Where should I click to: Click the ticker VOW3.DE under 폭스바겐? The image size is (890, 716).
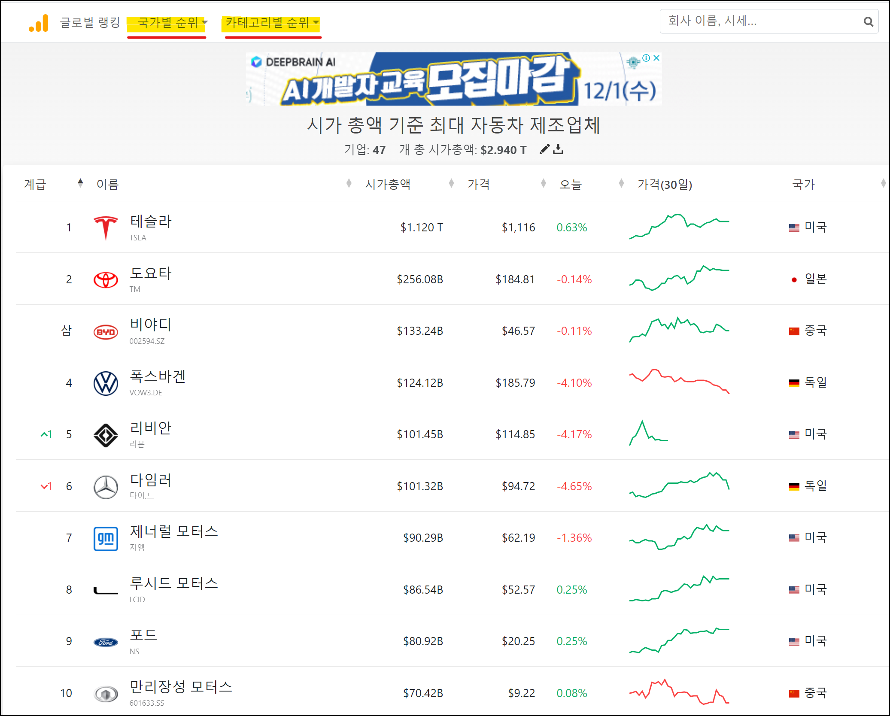pos(146,393)
